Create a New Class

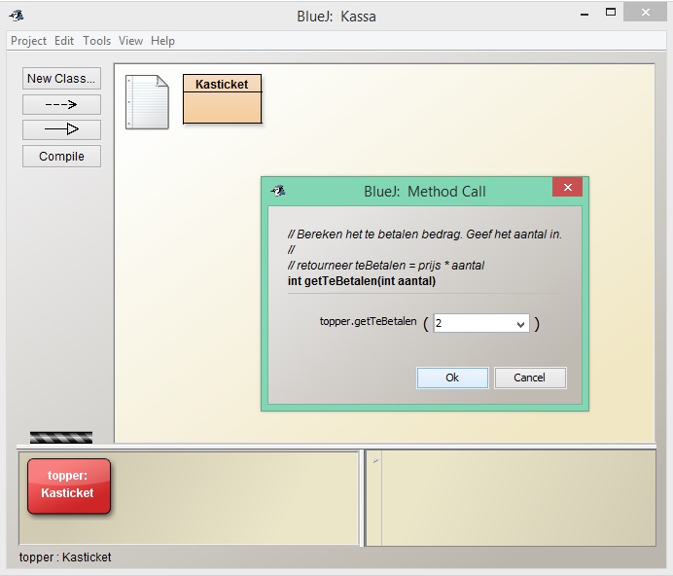(x=62, y=79)
